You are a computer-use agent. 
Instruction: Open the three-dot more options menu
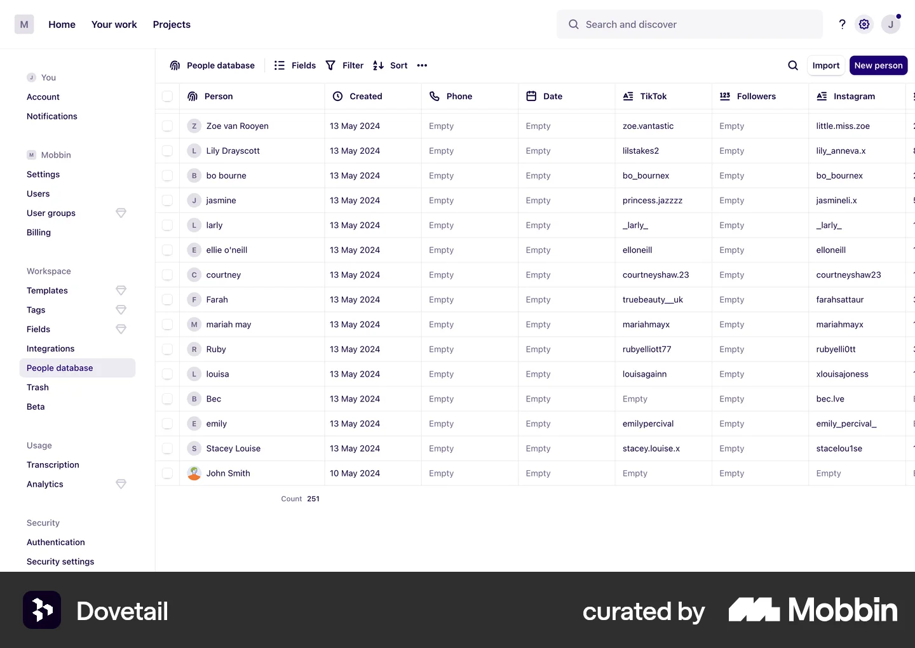click(x=422, y=65)
